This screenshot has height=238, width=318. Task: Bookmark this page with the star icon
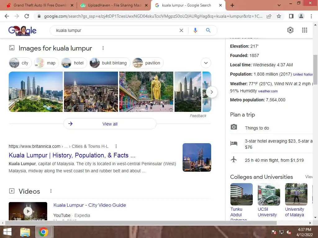(x=279, y=16)
